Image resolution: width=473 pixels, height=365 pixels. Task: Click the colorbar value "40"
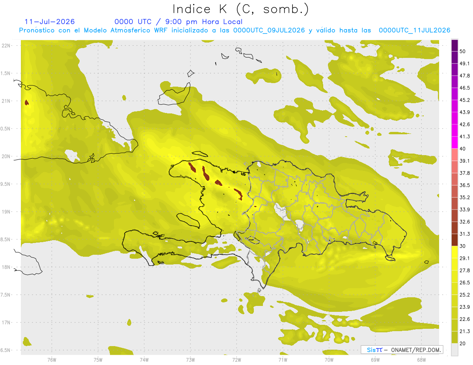(x=464, y=149)
